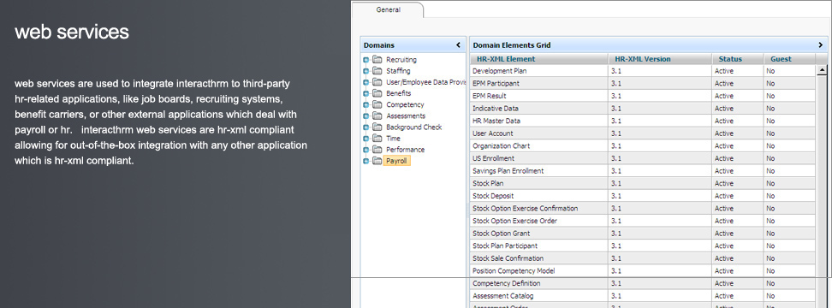Click the Time folder icon
This screenshot has width=832, height=308.
tap(377, 139)
